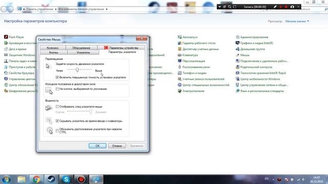Click the pencil draw tool in recorder bar
This screenshot has height=184, width=328.
275,7
